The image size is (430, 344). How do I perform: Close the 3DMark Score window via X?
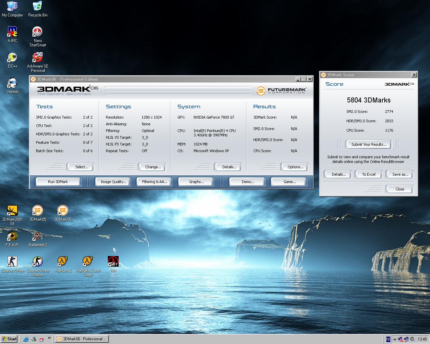[x=414, y=75]
